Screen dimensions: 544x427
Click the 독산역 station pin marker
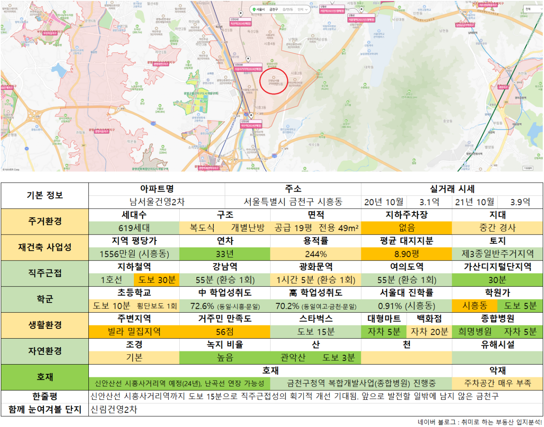coord(241,13)
